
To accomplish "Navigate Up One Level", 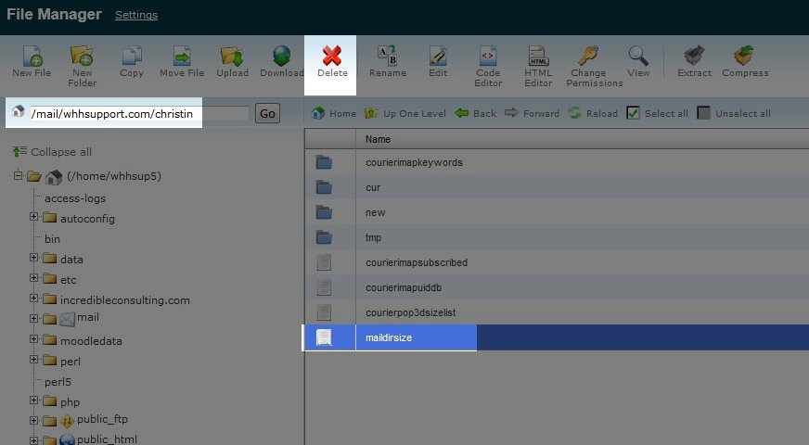I will point(404,113).
